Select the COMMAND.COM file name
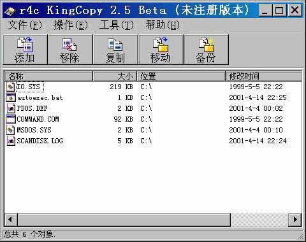The width and height of the screenshot is (306, 242). pos(38,119)
